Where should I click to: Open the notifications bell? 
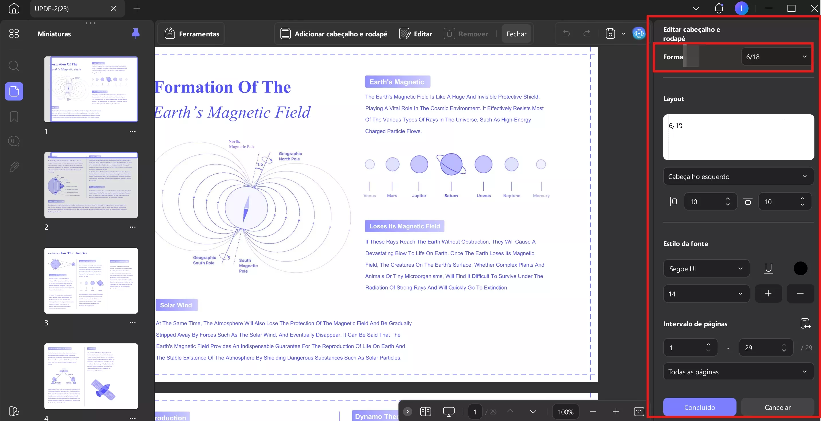pos(719,8)
